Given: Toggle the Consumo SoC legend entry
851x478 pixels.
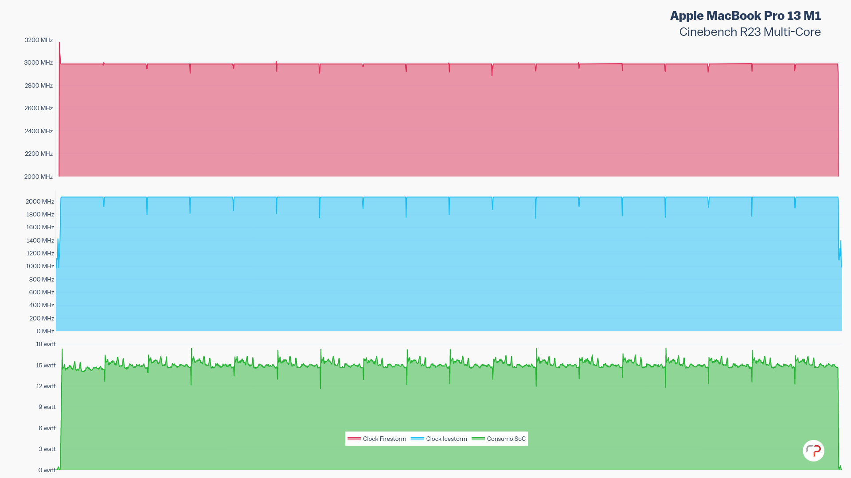Looking at the screenshot, I should tap(506, 439).
